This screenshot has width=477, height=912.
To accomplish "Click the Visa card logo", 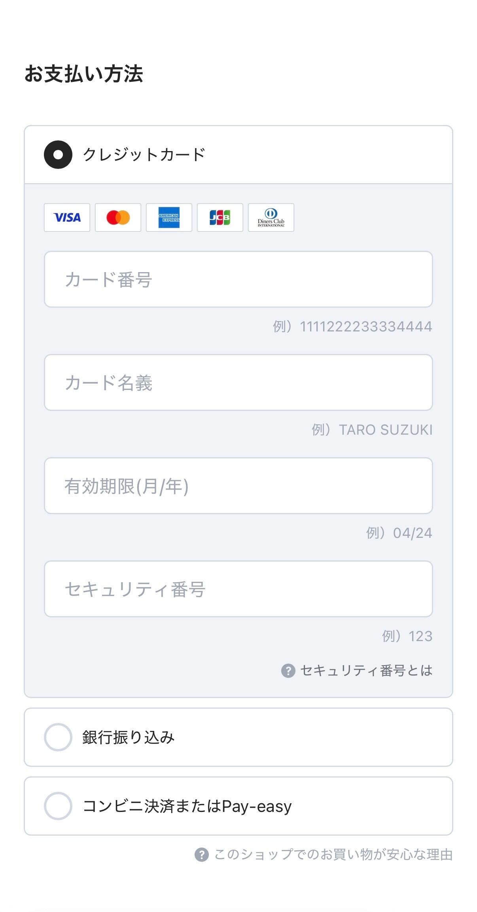I will tap(67, 218).
